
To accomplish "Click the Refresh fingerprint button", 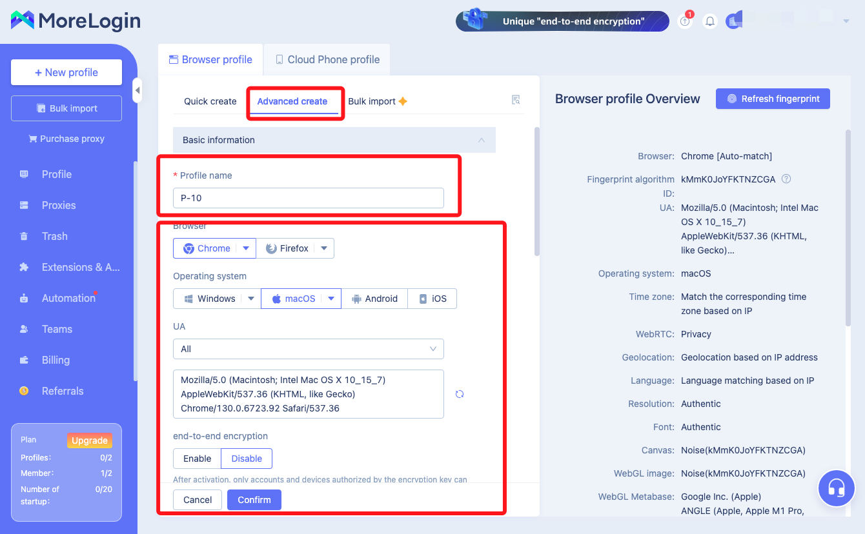I will pyautogui.click(x=773, y=99).
